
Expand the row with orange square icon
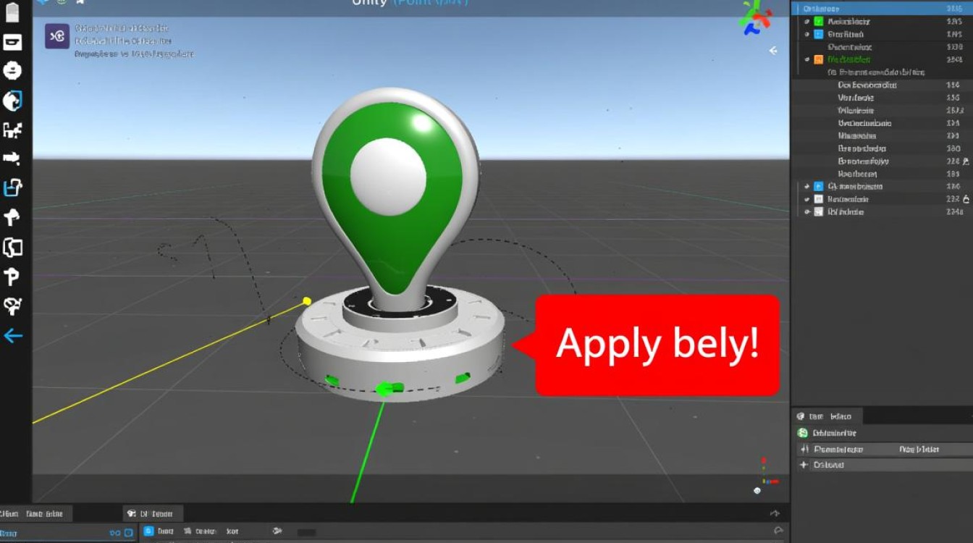click(806, 60)
